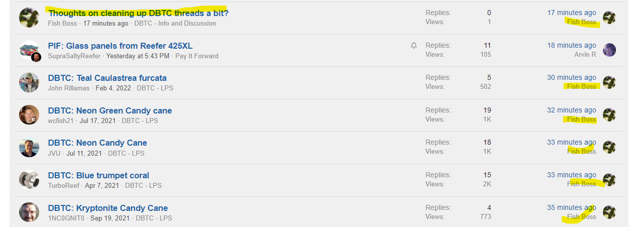Open SupraSaltyReefer's avatar on PIF thread

(29, 50)
